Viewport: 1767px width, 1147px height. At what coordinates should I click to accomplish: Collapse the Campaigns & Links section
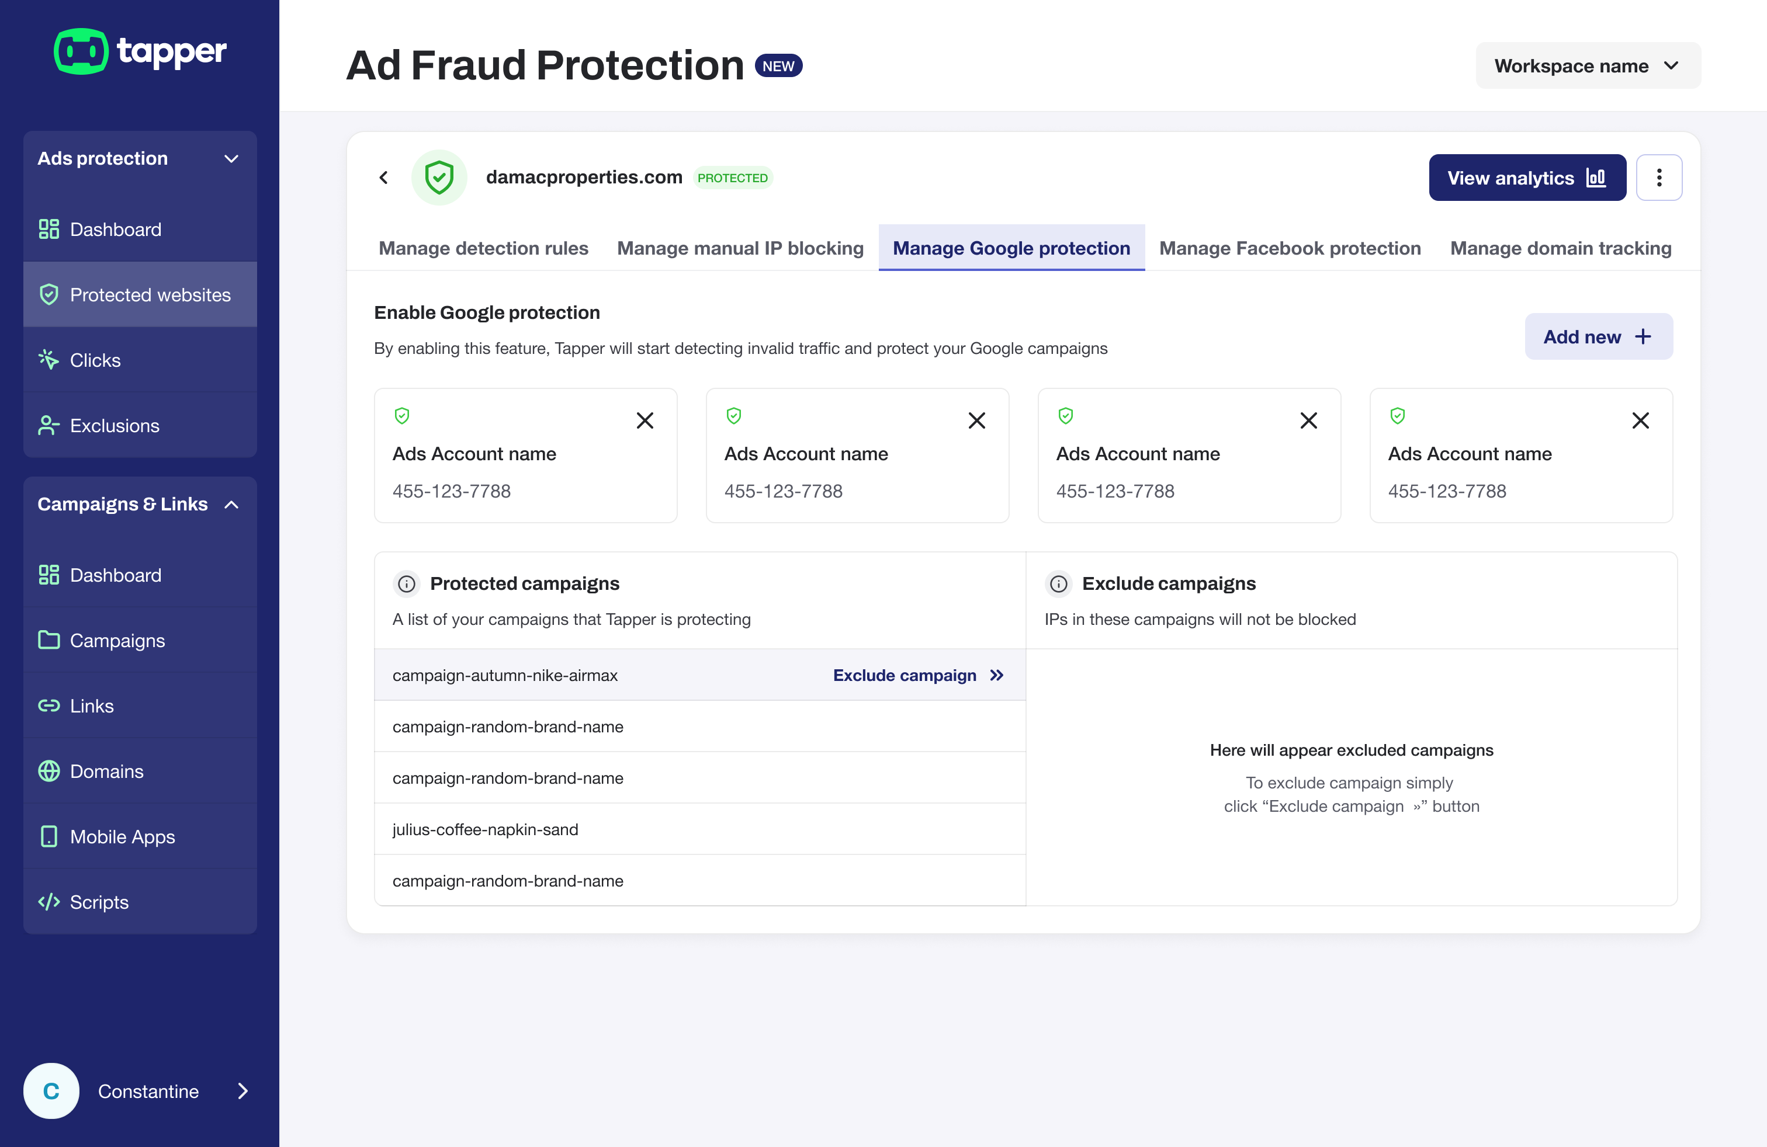pyautogui.click(x=231, y=505)
